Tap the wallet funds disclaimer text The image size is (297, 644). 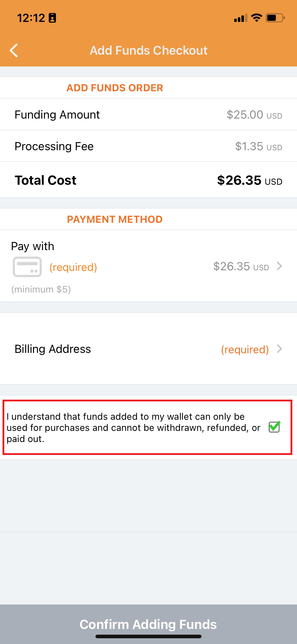click(133, 428)
